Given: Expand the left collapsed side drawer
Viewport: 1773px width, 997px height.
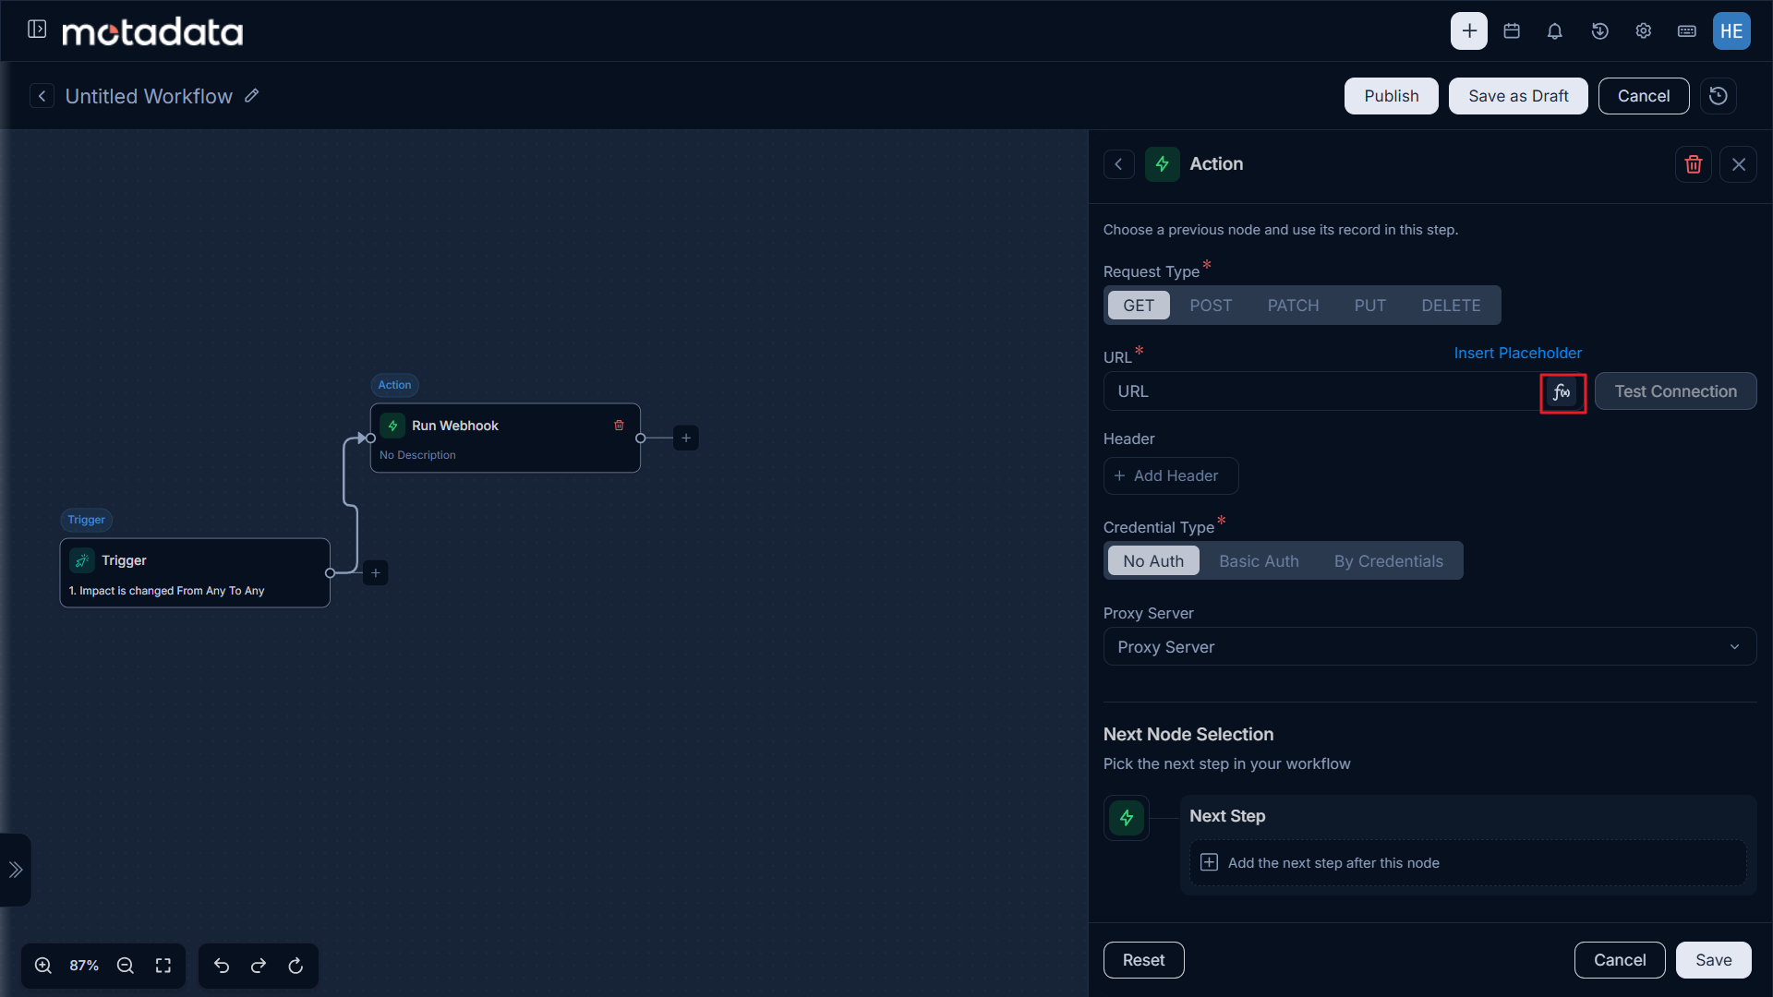Looking at the screenshot, I should [x=16, y=870].
